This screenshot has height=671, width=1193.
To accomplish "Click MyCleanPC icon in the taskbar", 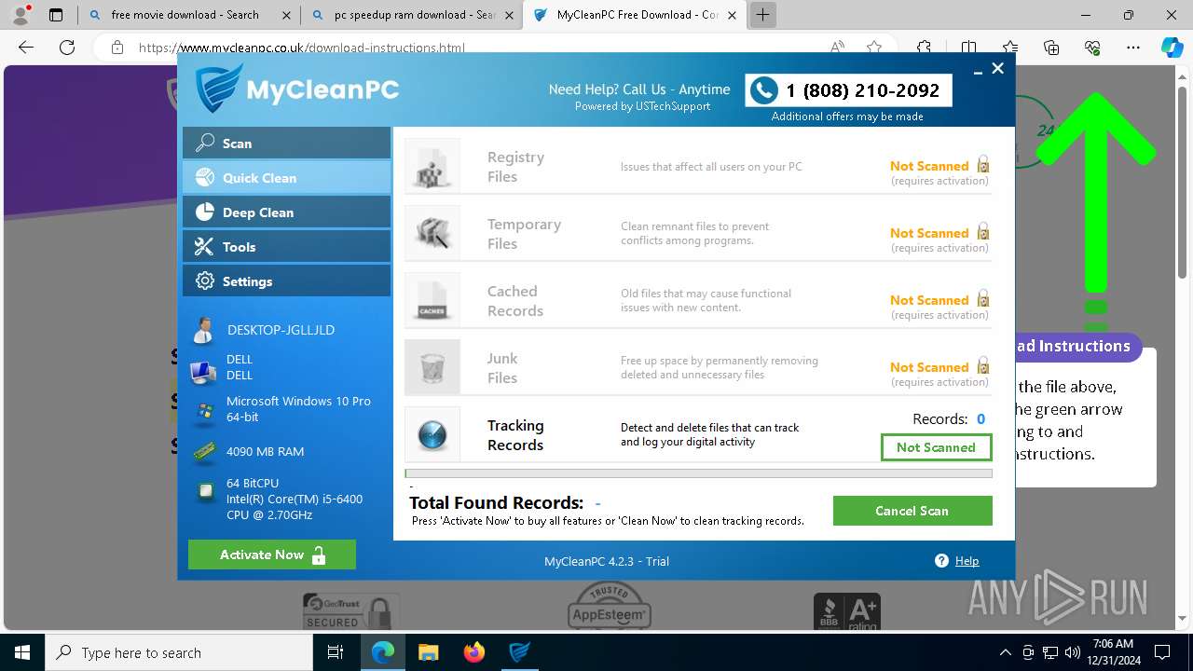I will (520, 652).
